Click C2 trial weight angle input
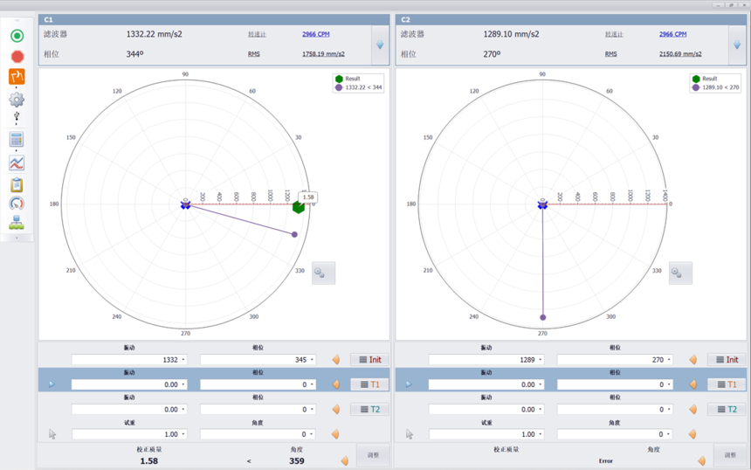 click(x=615, y=434)
